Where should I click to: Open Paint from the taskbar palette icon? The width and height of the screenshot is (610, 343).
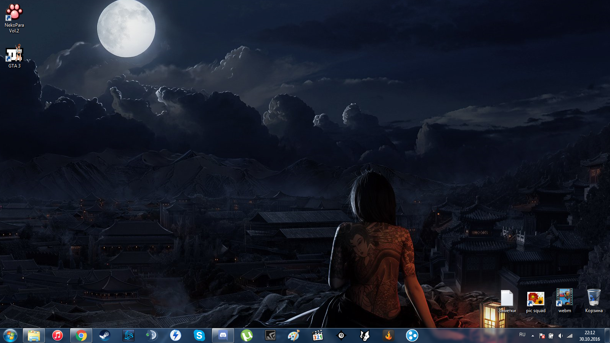294,335
